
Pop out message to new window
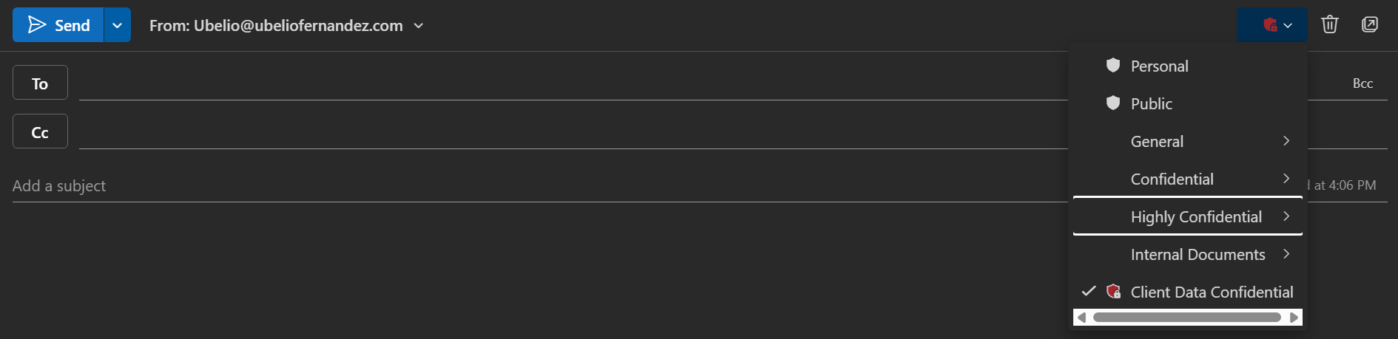pyautogui.click(x=1369, y=25)
